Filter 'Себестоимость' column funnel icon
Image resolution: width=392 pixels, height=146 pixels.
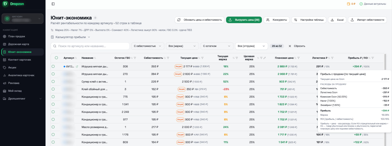(x=168, y=58)
